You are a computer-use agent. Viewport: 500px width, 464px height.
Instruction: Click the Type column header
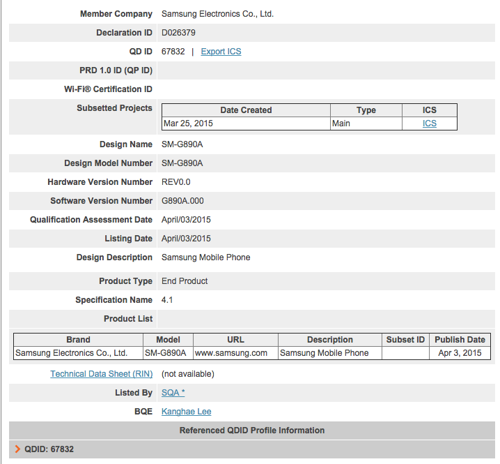(366, 110)
